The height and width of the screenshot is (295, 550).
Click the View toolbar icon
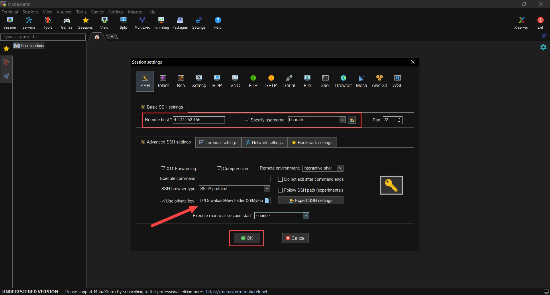(104, 23)
